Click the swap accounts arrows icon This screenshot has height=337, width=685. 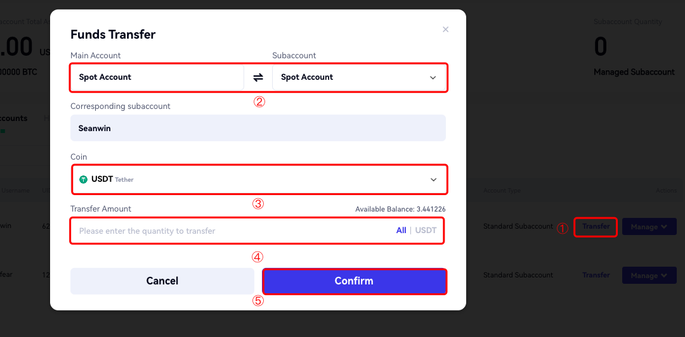click(x=258, y=77)
